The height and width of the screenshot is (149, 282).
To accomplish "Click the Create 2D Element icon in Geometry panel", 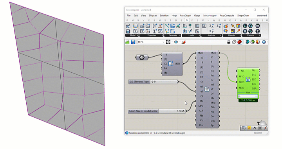I will tap(172, 26).
